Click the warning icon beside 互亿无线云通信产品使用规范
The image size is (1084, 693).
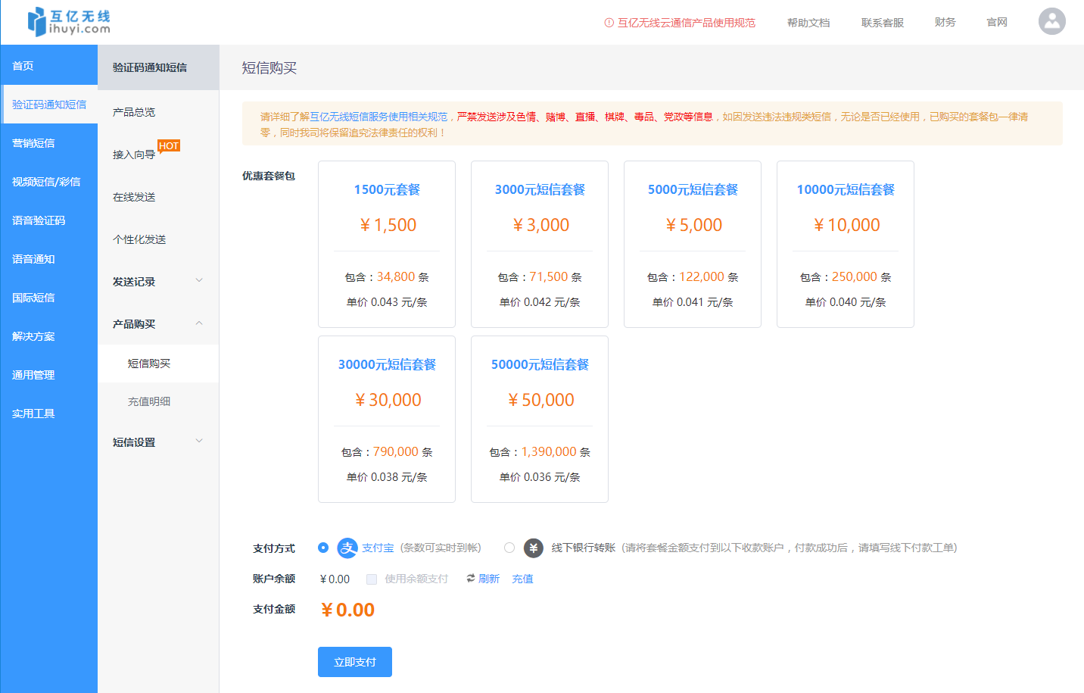coord(609,23)
